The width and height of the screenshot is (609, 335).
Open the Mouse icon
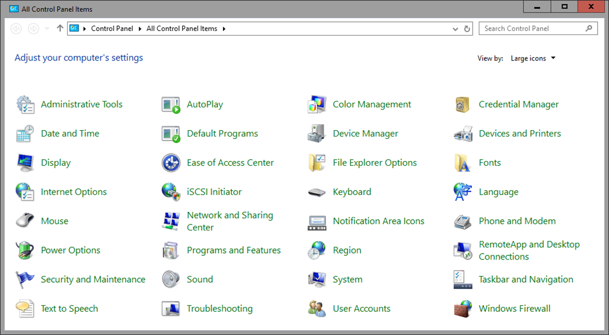coord(24,221)
